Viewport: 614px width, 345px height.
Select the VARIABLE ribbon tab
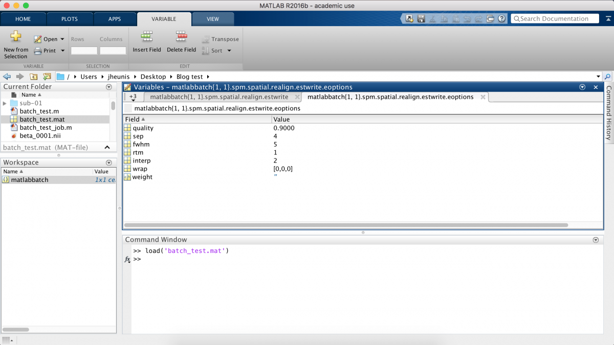click(x=164, y=19)
